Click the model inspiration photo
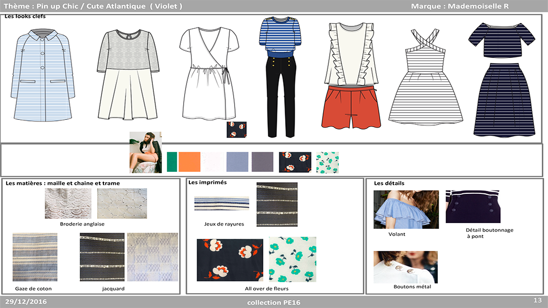The width and height of the screenshot is (548, 308). click(145, 153)
